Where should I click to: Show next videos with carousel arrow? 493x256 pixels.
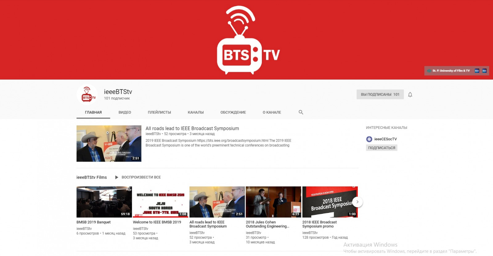coord(357,202)
